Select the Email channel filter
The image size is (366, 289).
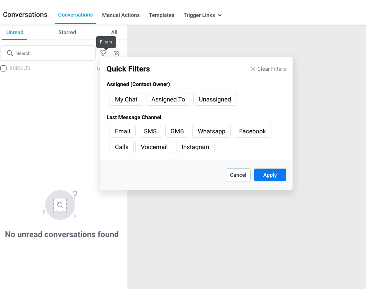coord(122,131)
